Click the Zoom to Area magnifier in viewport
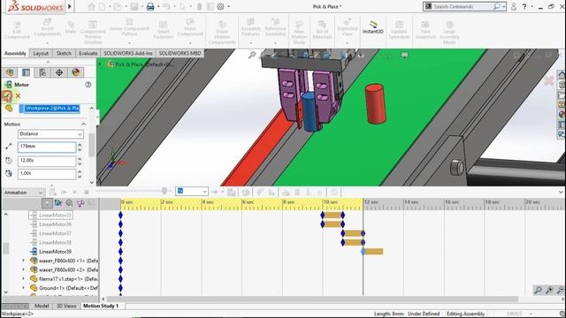 tap(252, 55)
